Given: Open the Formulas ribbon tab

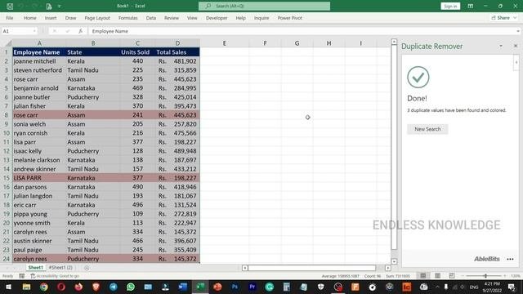Looking at the screenshot, I should [127, 18].
